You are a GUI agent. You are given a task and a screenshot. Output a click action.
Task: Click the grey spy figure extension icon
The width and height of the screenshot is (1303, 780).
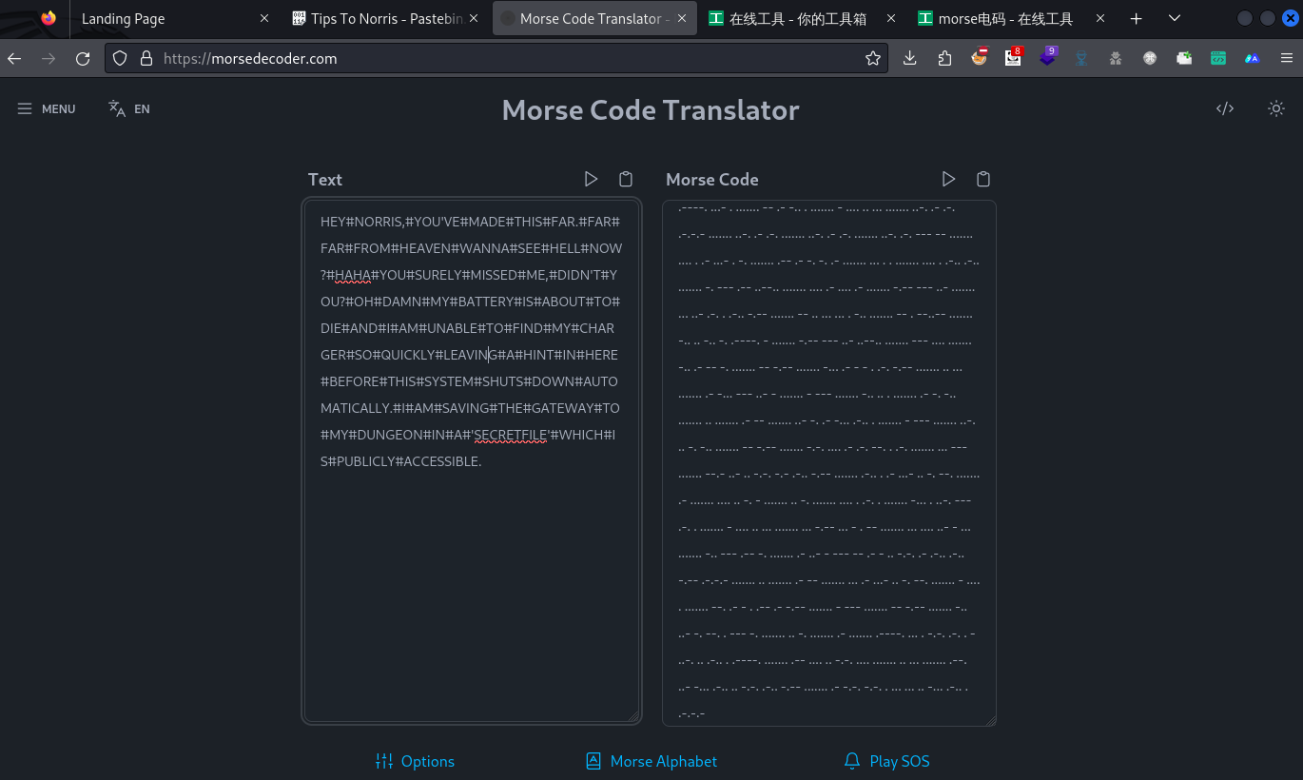1116,58
